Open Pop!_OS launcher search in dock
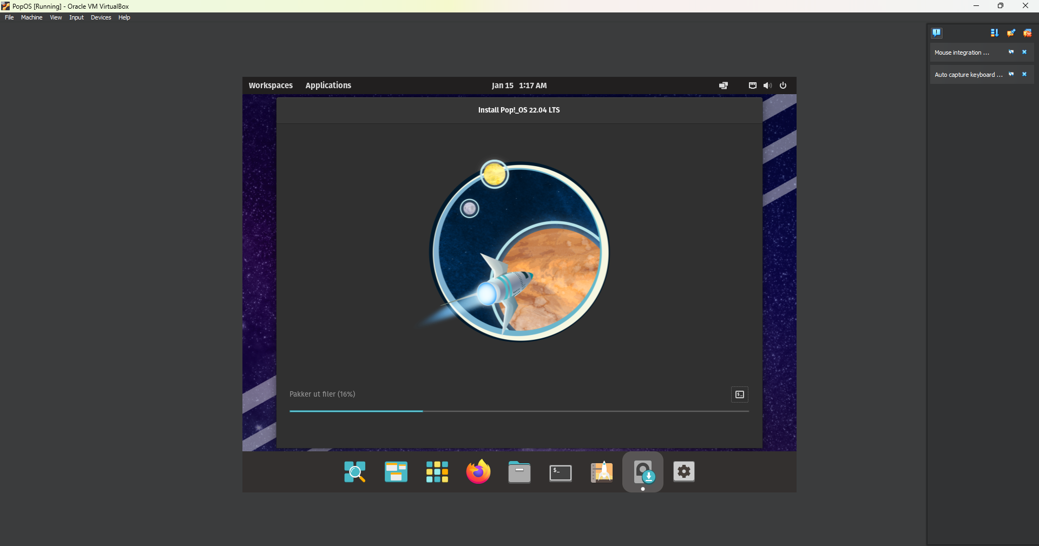Image resolution: width=1039 pixels, height=546 pixels. 355,472
